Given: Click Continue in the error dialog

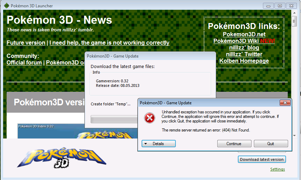Looking at the screenshot, I should tap(234, 143).
